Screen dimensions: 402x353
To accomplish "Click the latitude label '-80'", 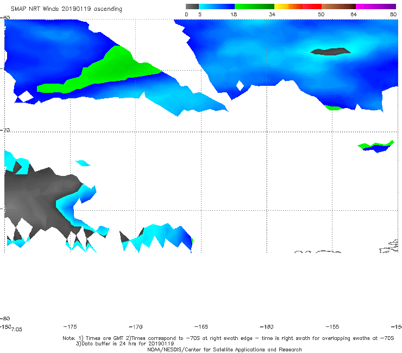I will [x=5, y=318].
